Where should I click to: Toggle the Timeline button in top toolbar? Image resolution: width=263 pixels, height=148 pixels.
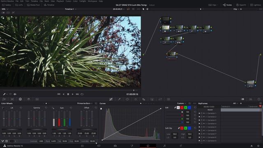[x=49, y=5]
